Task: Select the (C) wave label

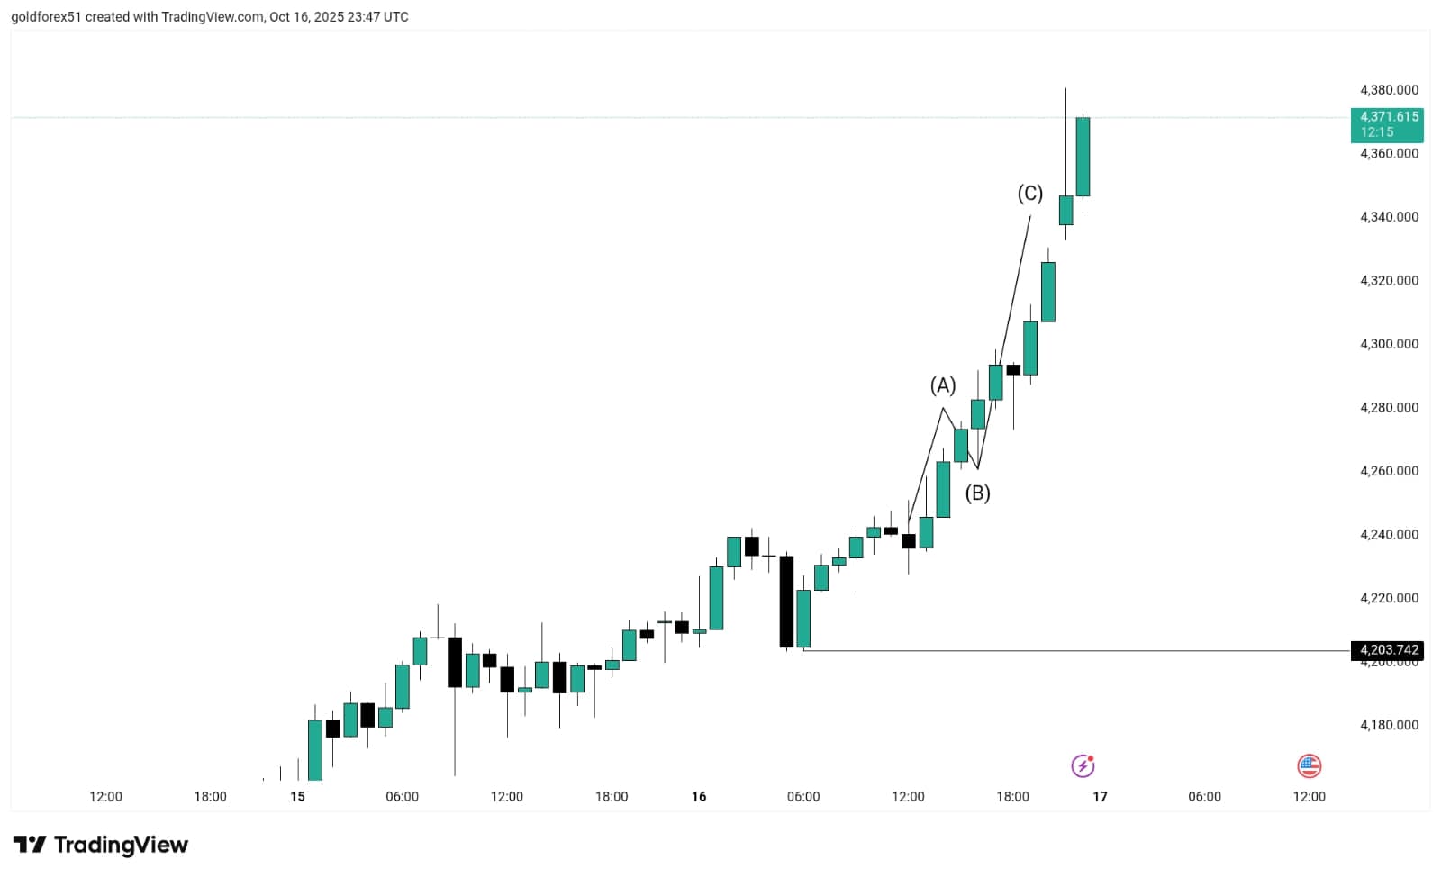Action: 1029,193
